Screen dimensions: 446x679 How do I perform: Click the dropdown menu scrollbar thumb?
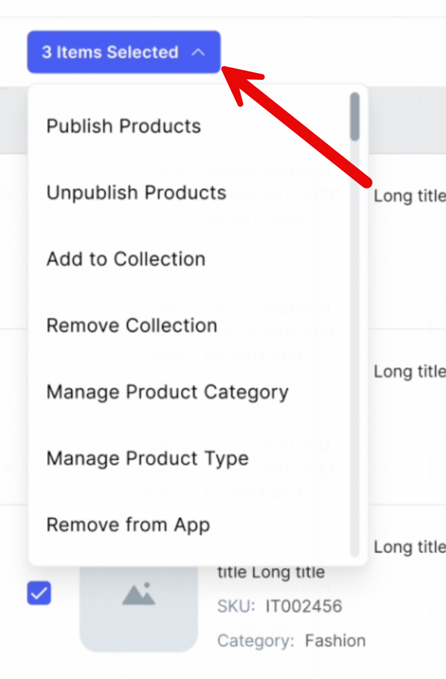(355, 117)
